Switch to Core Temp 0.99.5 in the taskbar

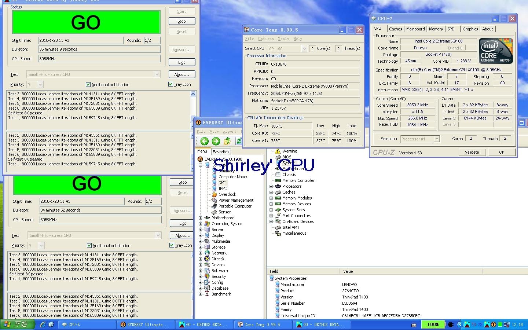(262, 324)
